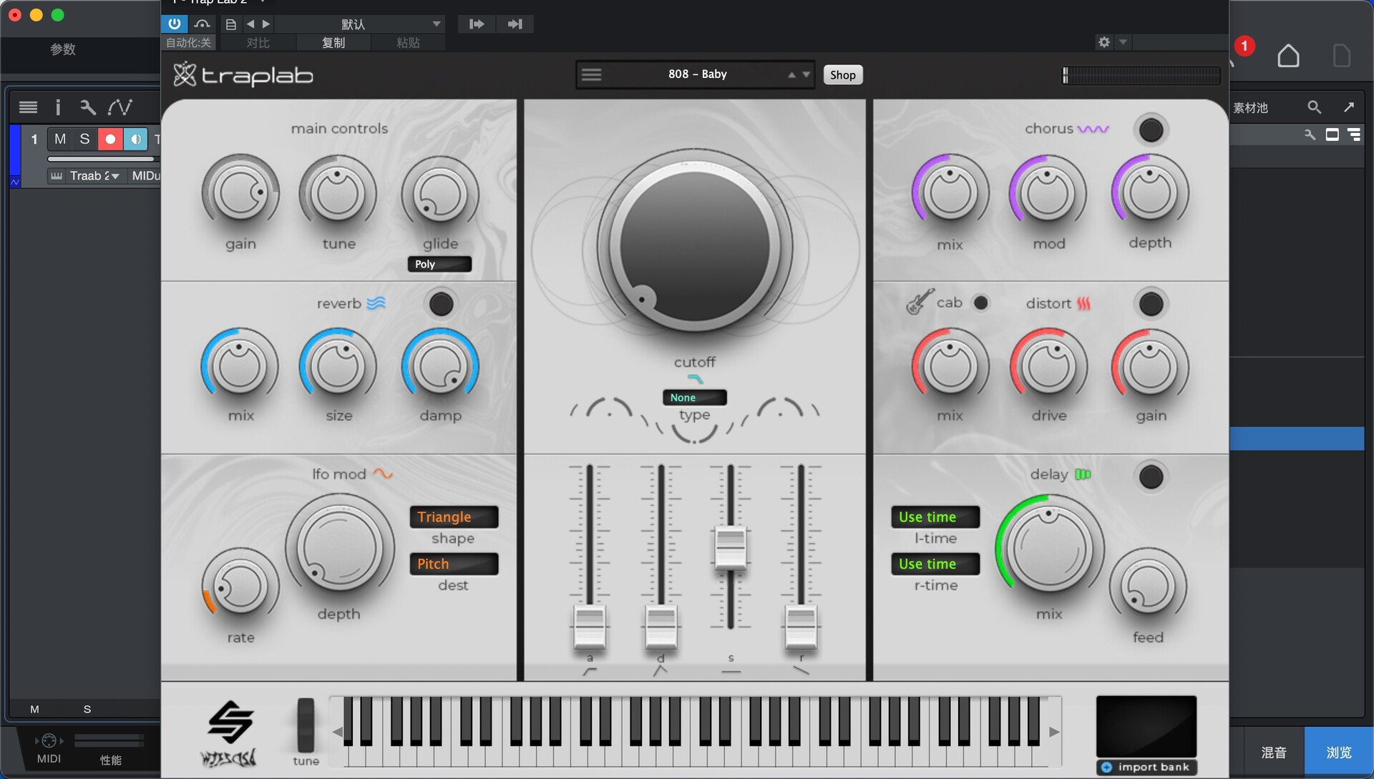Image resolution: width=1374 pixels, height=779 pixels.
Task: Click the wrench icon in track panel
Action: pyautogui.click(x=88, y=107)
